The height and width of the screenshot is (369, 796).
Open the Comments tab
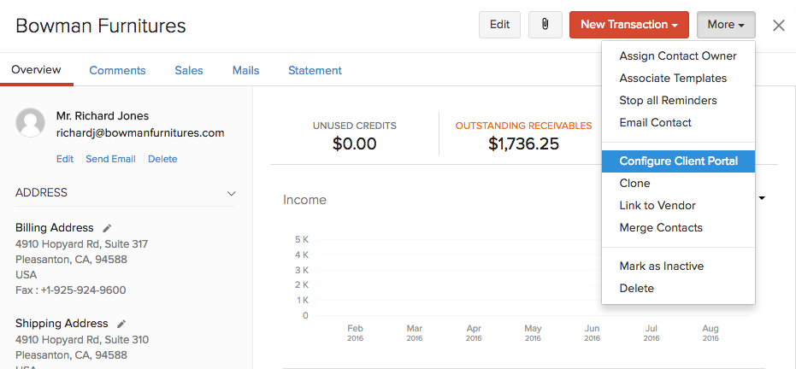tap(117, 70)
